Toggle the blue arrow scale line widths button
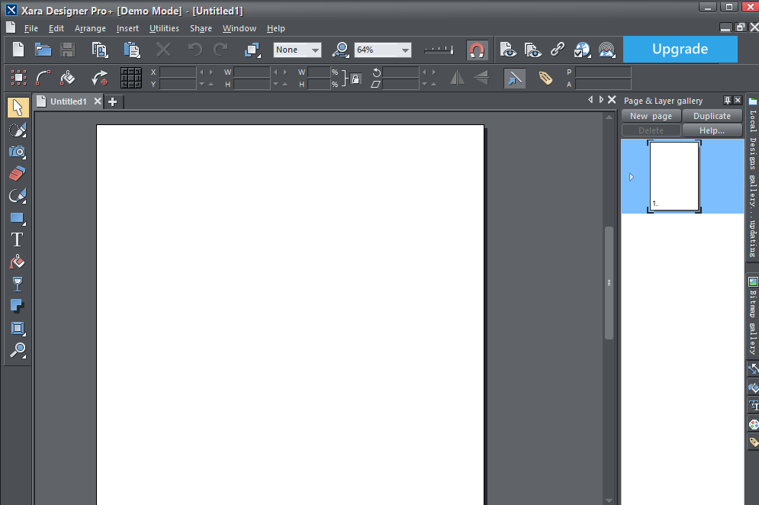Viewport: 759px width, 505px height. click(x=515, y=78)
